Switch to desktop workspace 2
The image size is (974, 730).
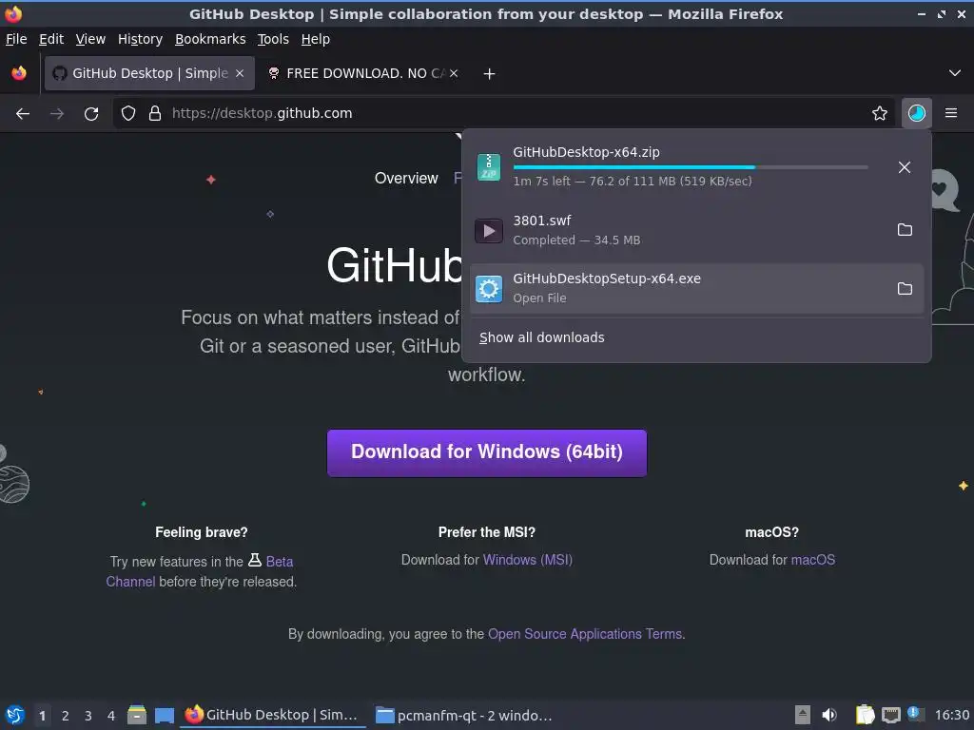click(66, 716)
